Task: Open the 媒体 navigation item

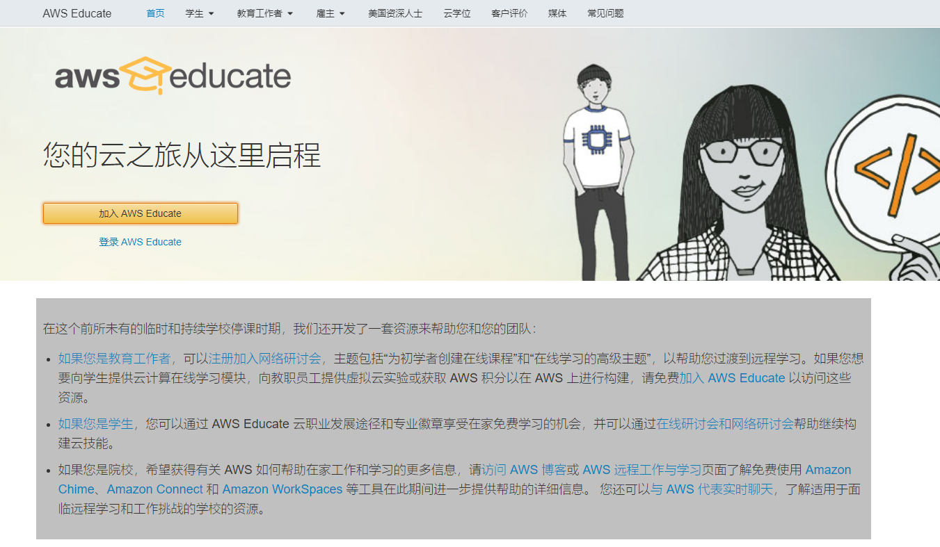Action: [557, 13]
